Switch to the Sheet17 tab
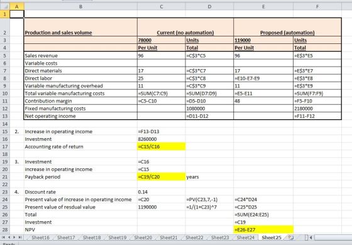The width and height of the screenshot is (352, 245). pos(66,237)
